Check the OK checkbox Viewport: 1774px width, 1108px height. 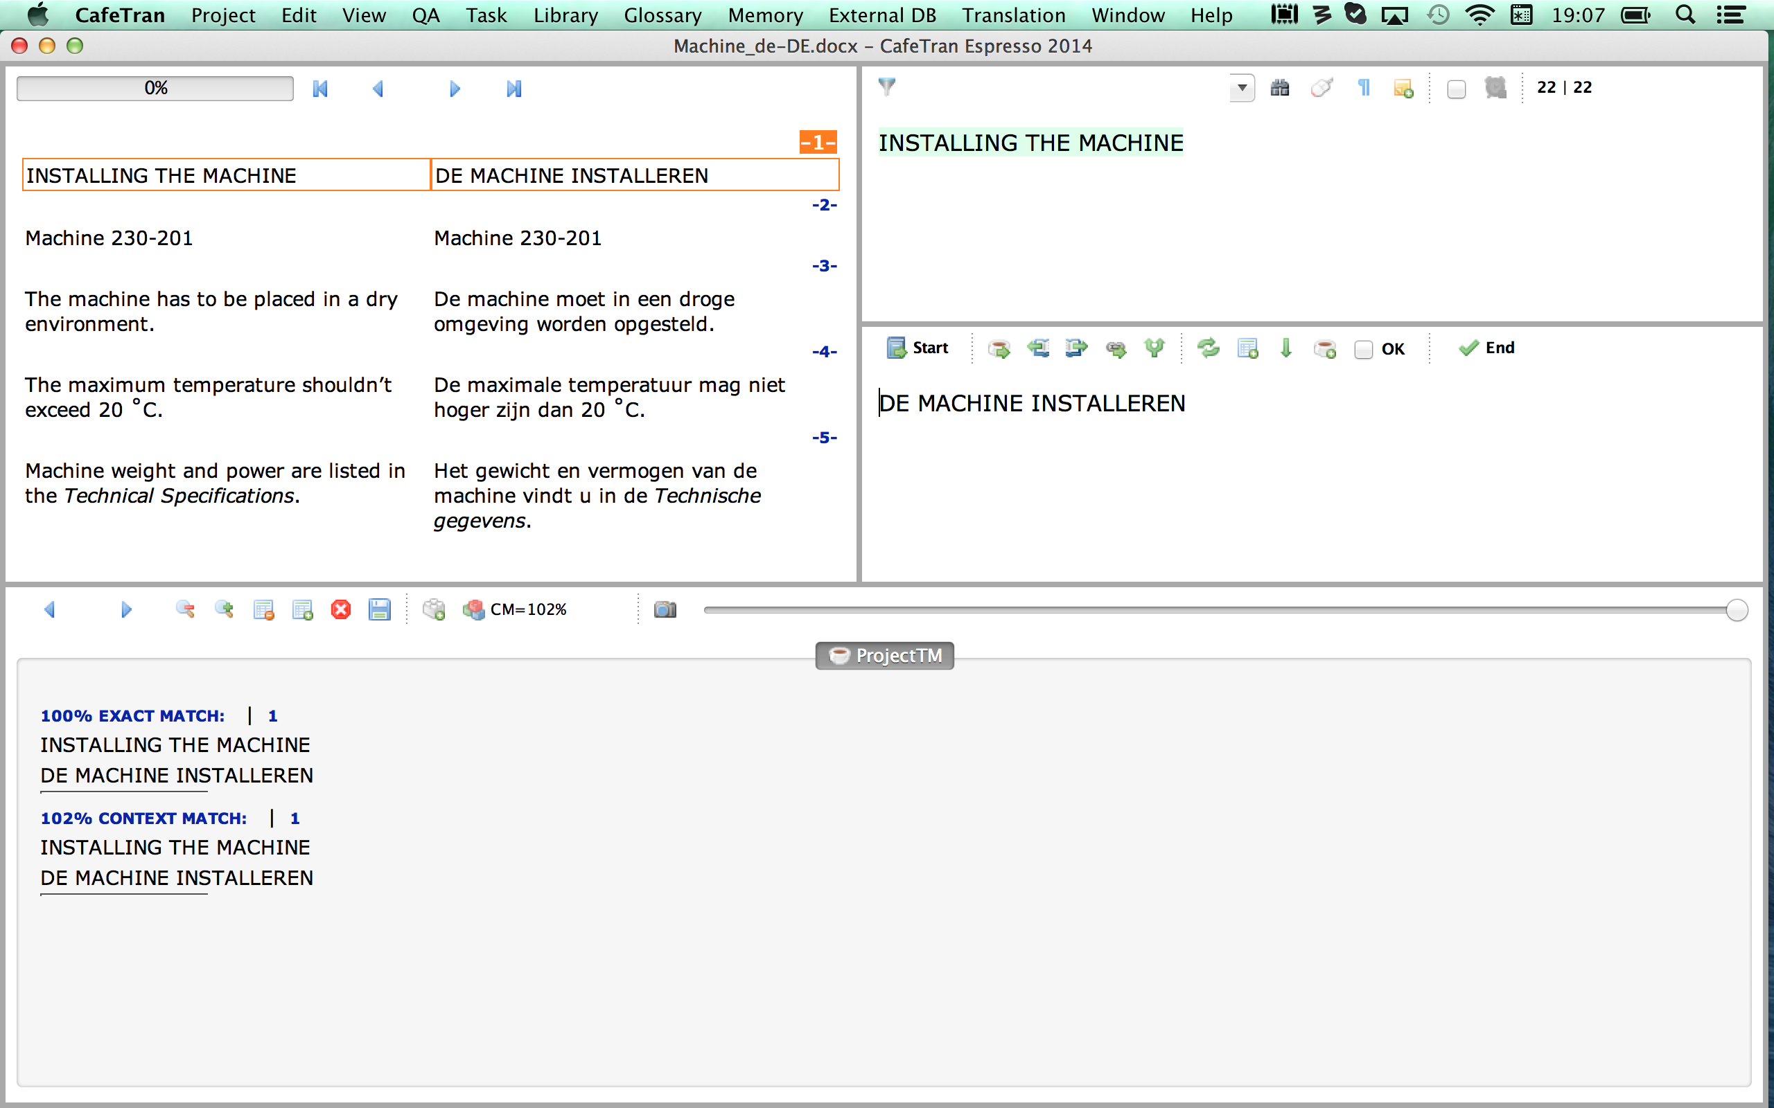1364,350
